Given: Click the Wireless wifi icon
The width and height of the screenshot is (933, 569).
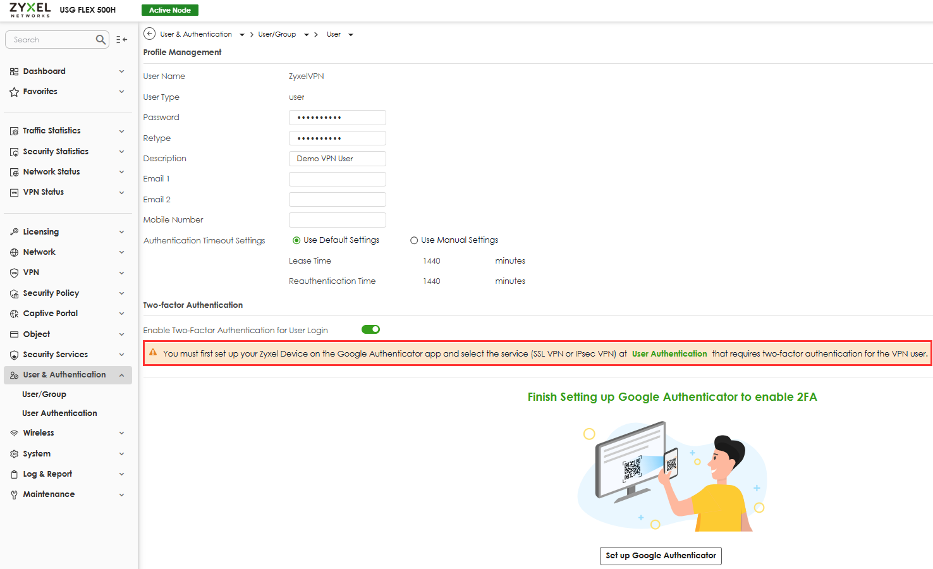Looking at the screenshot, I should [14, 433].
